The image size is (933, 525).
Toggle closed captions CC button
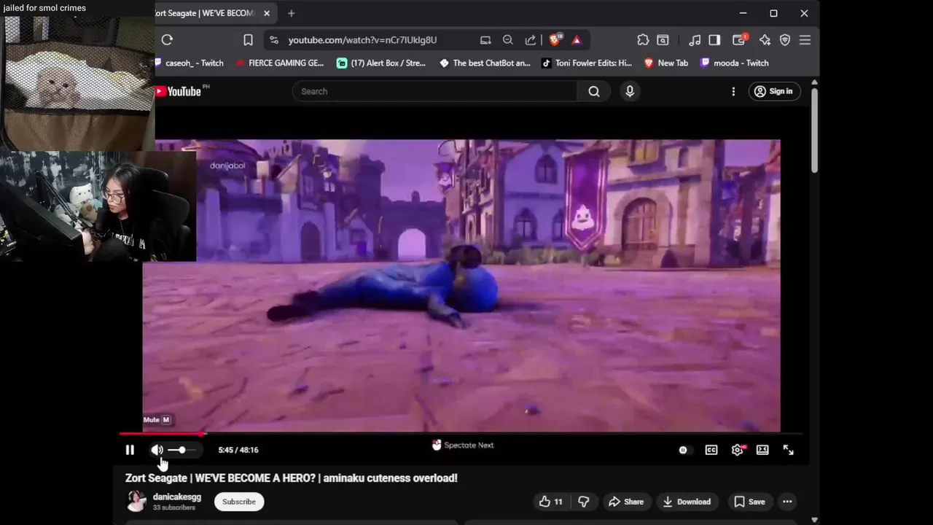[x=711, y=450]
